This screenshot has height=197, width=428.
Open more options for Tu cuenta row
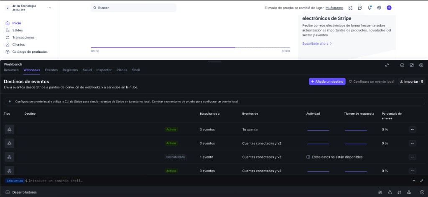pyautogui.click(x=413, y=130)
